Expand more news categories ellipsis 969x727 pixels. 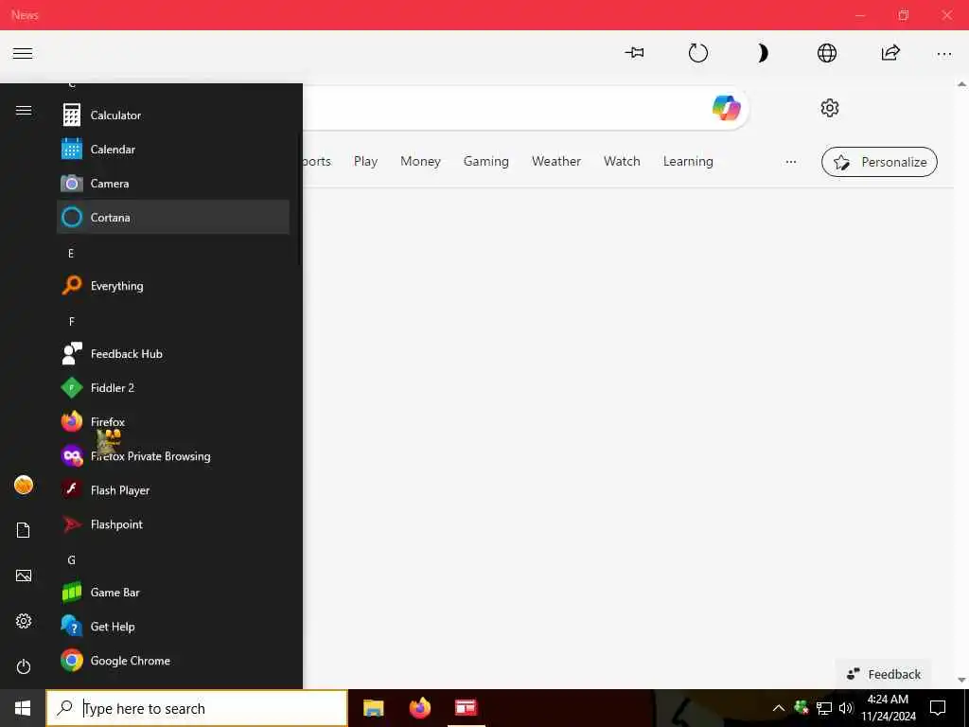click(791, 162)
